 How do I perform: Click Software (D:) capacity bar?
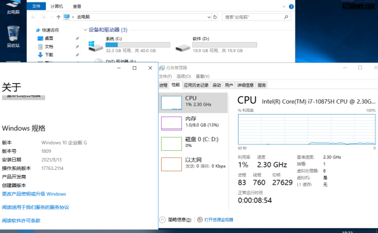point(225,45)
